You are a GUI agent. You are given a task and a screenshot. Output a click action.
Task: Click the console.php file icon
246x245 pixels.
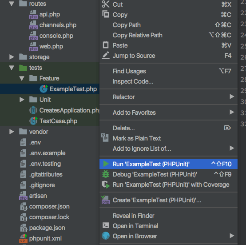point(33,36)
